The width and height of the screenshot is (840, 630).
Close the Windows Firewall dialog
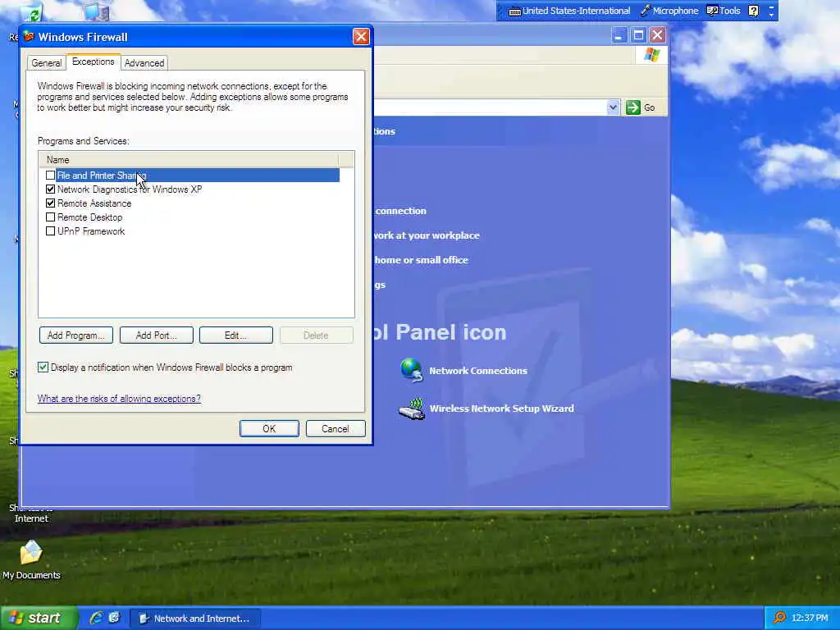click(361, 36)
